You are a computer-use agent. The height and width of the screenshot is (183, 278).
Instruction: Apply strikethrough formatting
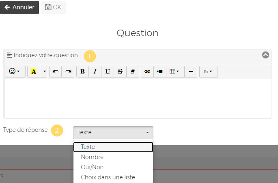[x=120, y=71]
